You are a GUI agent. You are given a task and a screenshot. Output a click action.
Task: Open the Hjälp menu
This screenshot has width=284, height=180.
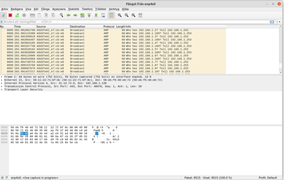[125, 9]
